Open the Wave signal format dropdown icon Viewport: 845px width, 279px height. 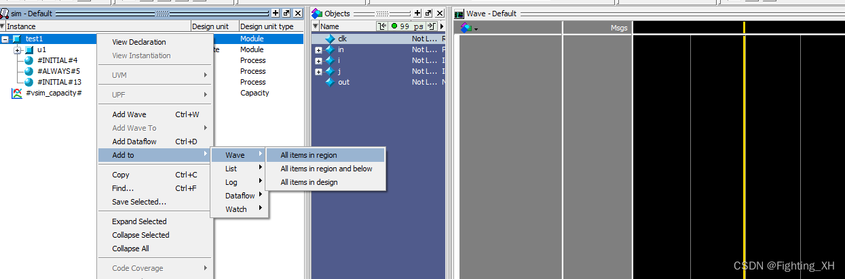[x=469, y=28]
